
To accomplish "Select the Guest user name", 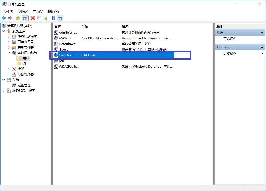I will click(63, 49).
